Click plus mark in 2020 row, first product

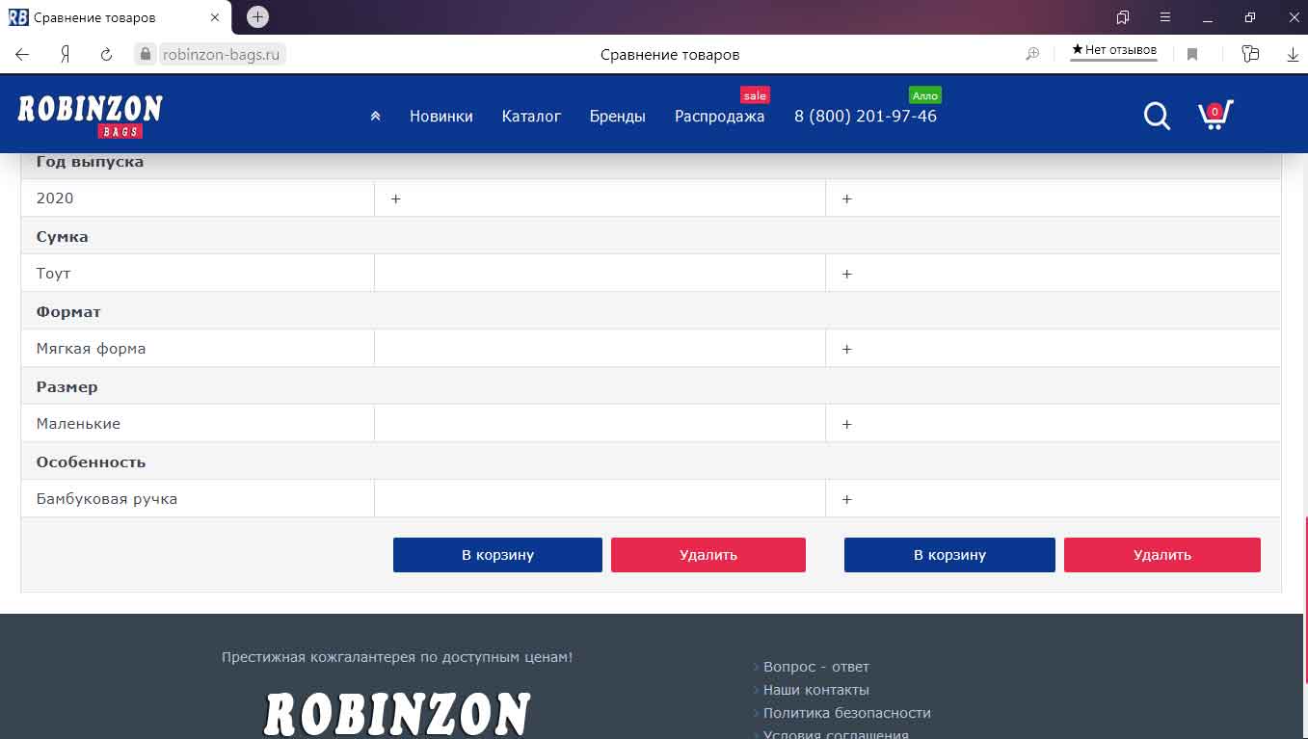click(x=395, y=198)
